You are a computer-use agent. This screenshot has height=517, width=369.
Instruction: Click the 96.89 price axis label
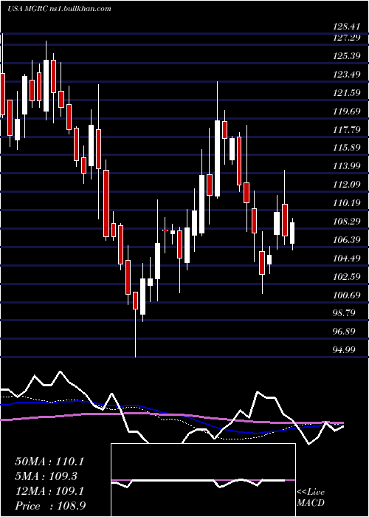[x=345, y=332]
